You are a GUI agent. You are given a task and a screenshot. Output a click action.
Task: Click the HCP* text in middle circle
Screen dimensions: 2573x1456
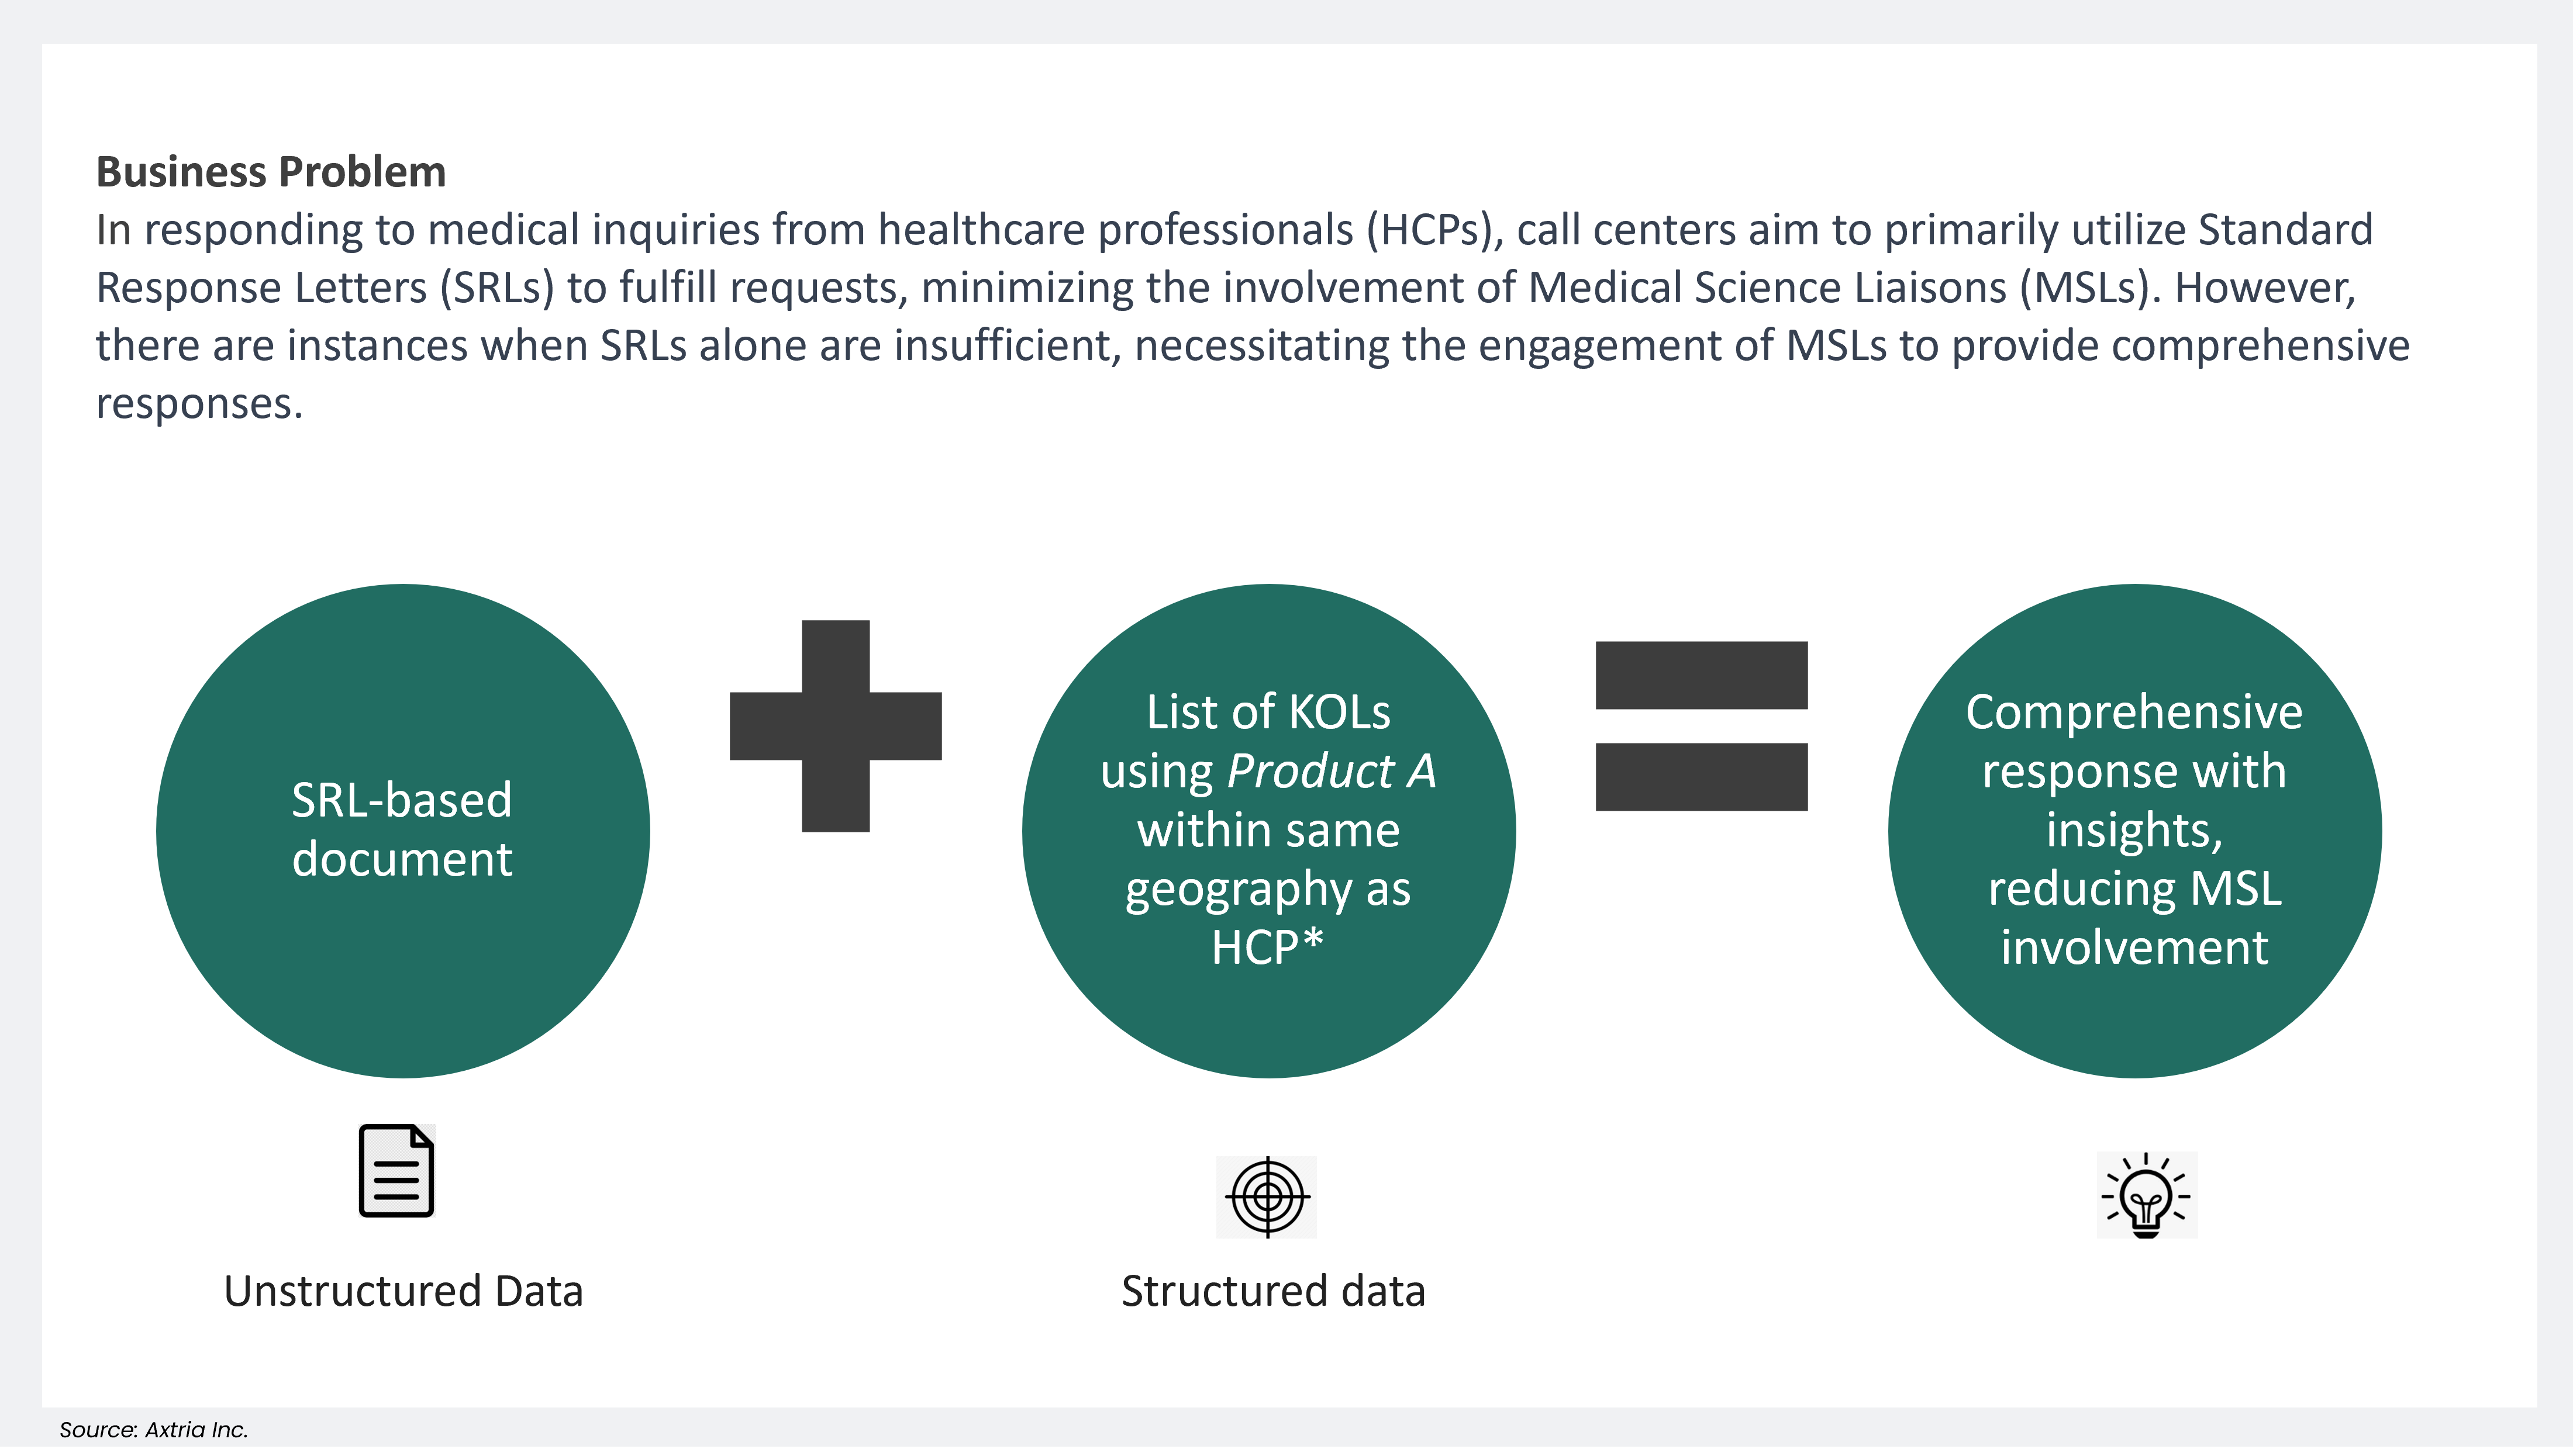[1267, 947]
